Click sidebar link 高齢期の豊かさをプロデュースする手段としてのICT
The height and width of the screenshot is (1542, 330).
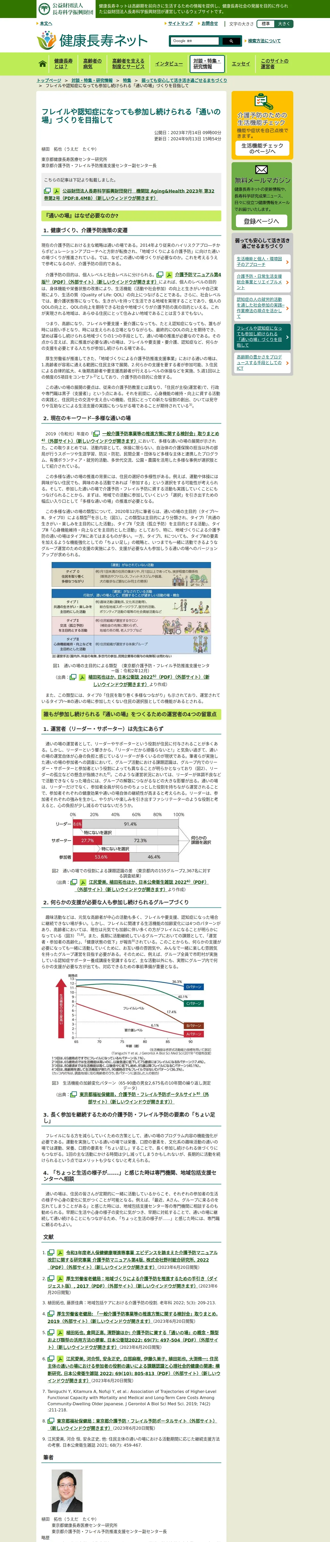pos(259,363)
